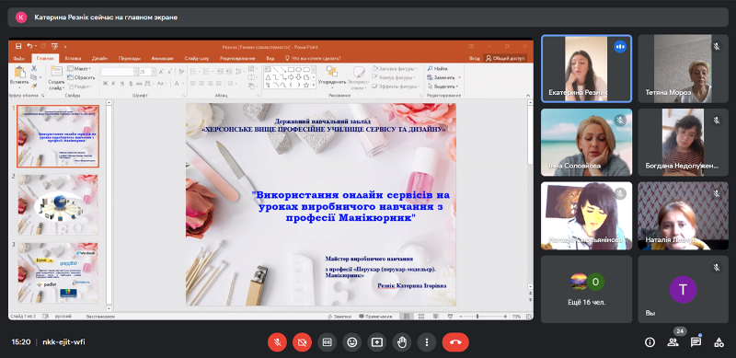Show the participants list icon
The width and height of the screenshot is (736, 358).
[673, 342]
